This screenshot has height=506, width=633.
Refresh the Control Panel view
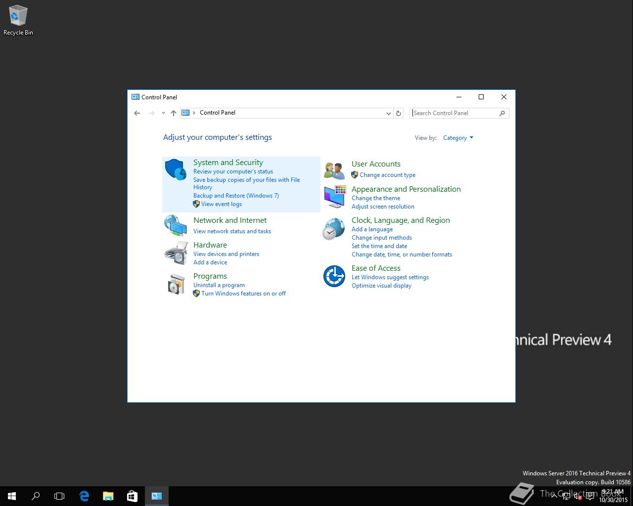click(399, 113)
